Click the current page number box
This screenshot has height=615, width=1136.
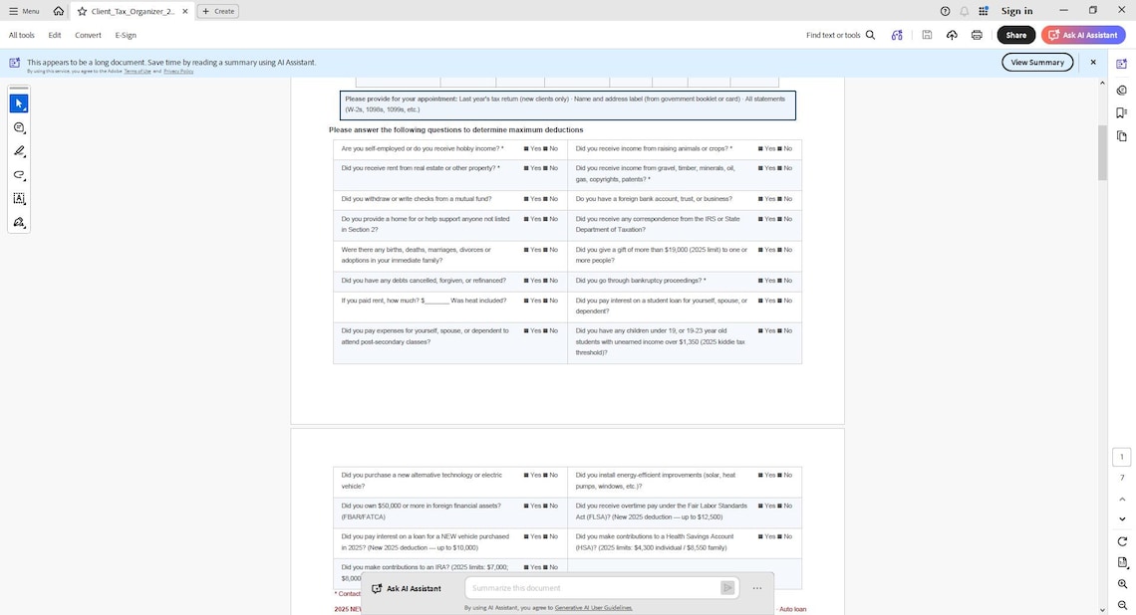pyautogui.click(x=1121, y=457)
